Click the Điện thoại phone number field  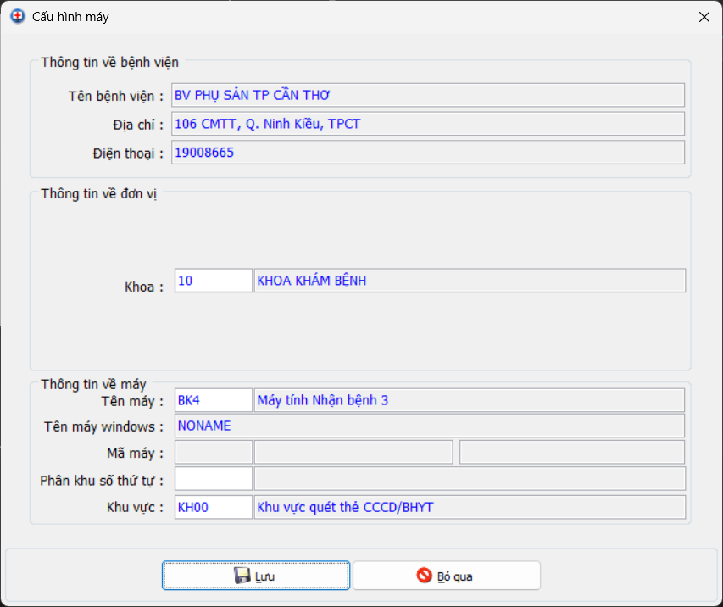(428, 153)
